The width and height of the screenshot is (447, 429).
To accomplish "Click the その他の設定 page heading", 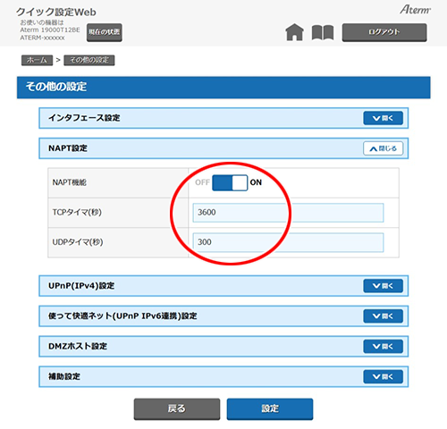I will pos(56,87).
